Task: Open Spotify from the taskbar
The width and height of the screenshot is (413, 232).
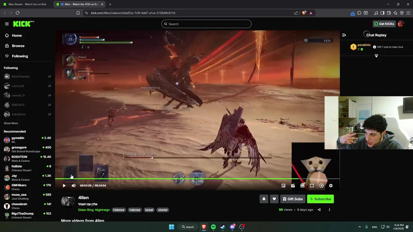Action: pos(213,227)
